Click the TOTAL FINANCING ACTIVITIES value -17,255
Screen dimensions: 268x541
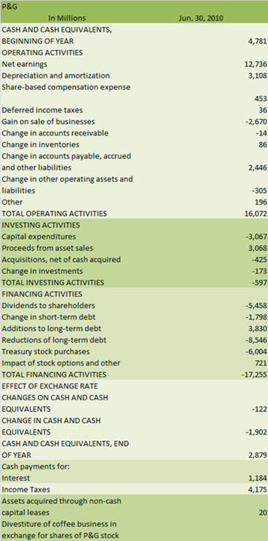(255, 374)
